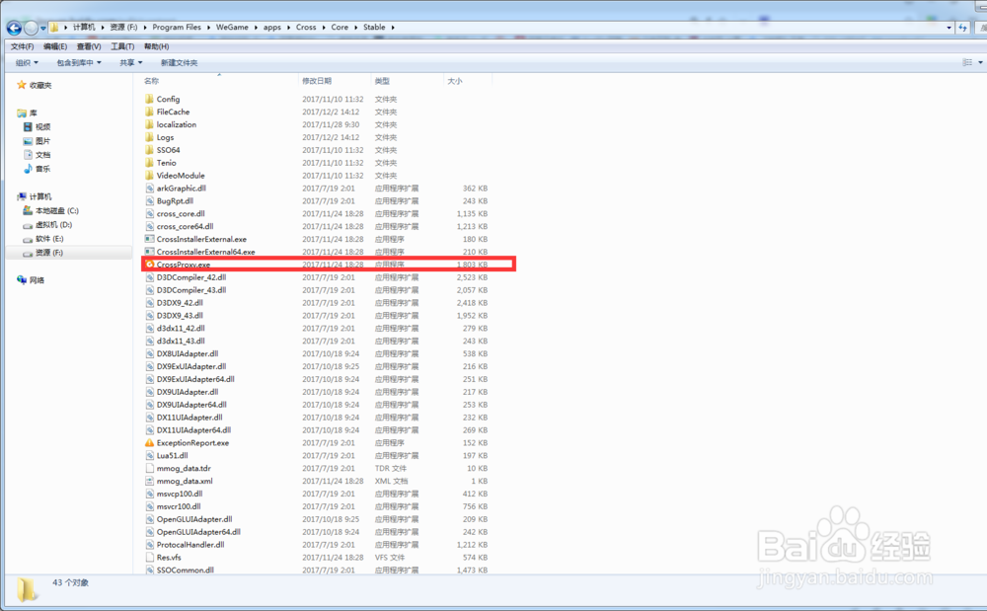Click D3DCompiler_42.dll file name
The height and width of the screenshot is (611, 987).
point(191,277)
